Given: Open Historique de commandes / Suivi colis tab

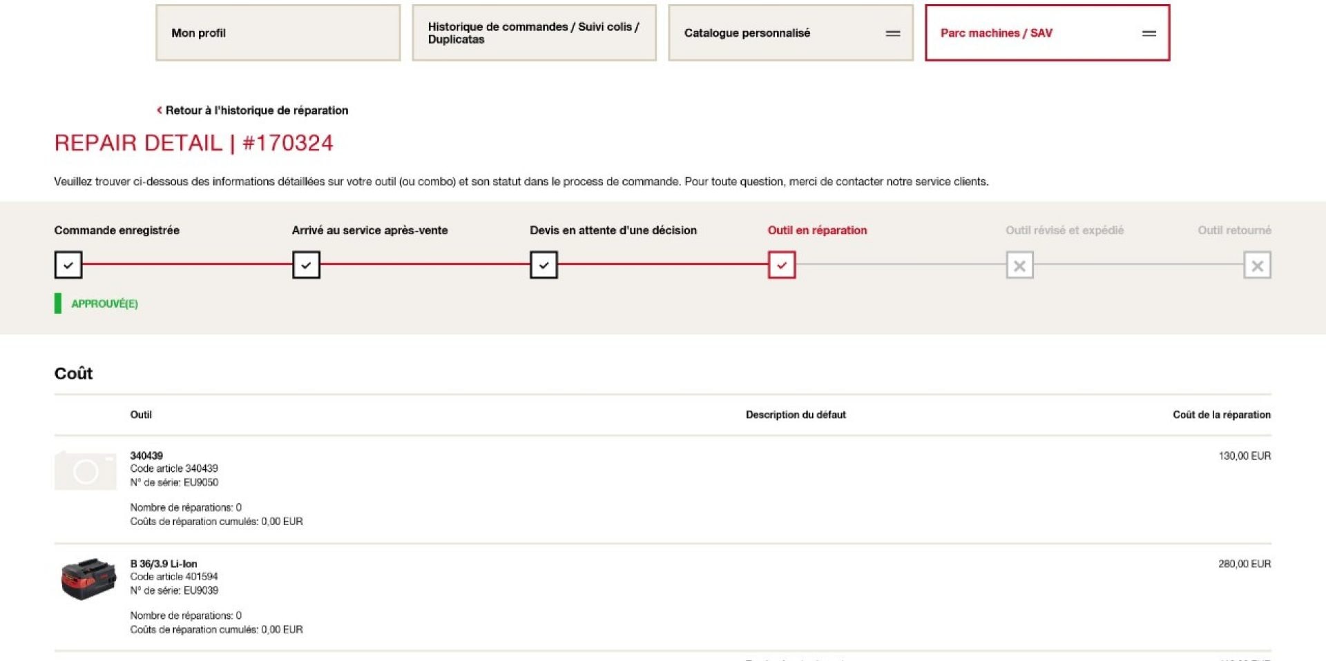Looking at the screenshot, I should (534, 33).
